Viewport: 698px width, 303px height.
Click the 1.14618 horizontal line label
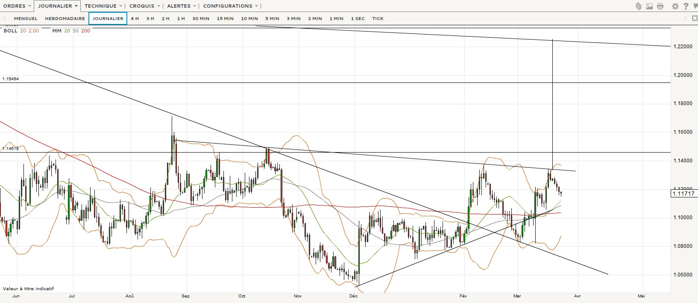coord(11,149)
